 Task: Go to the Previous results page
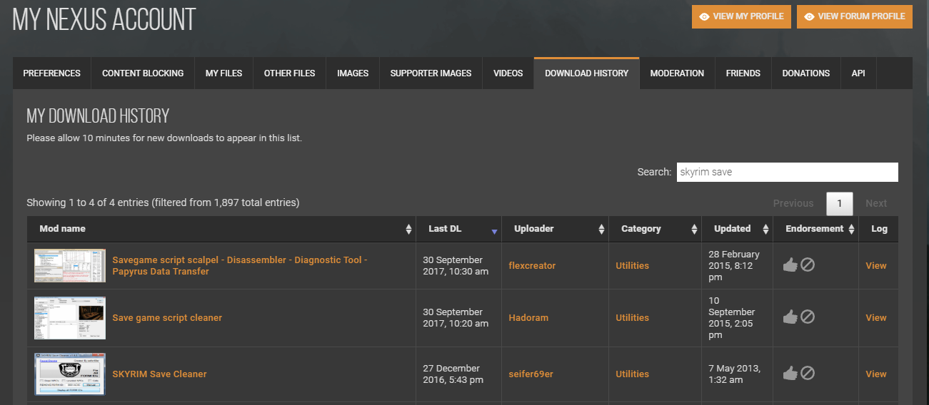click(x=793, y=203)
